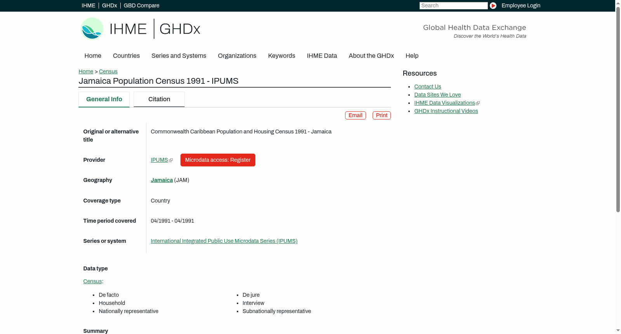Click the GHDx logo text in header
The width and height of the screenshot is (621, 334).
click(x=180, y=29)
